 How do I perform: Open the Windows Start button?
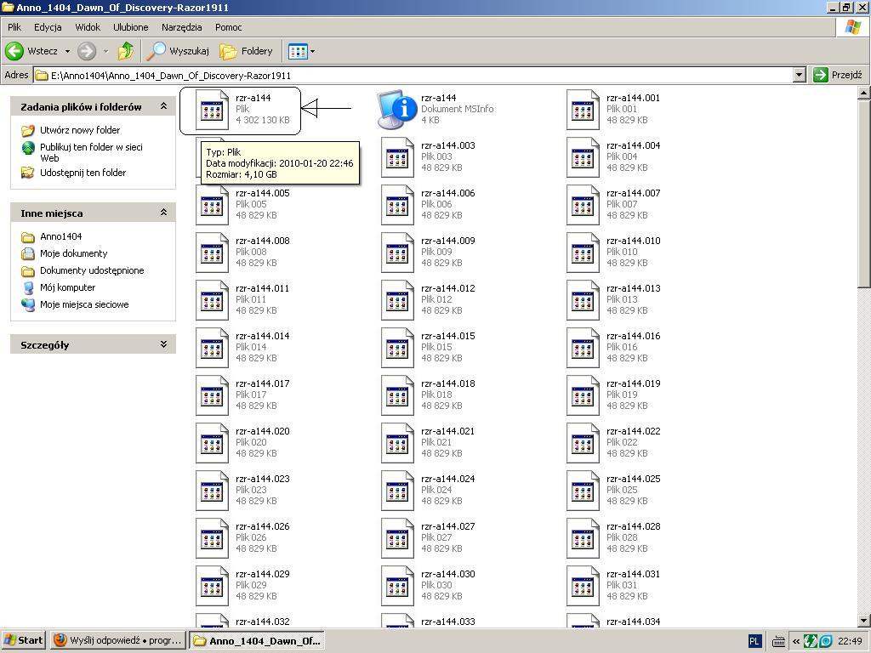(24, 640)
